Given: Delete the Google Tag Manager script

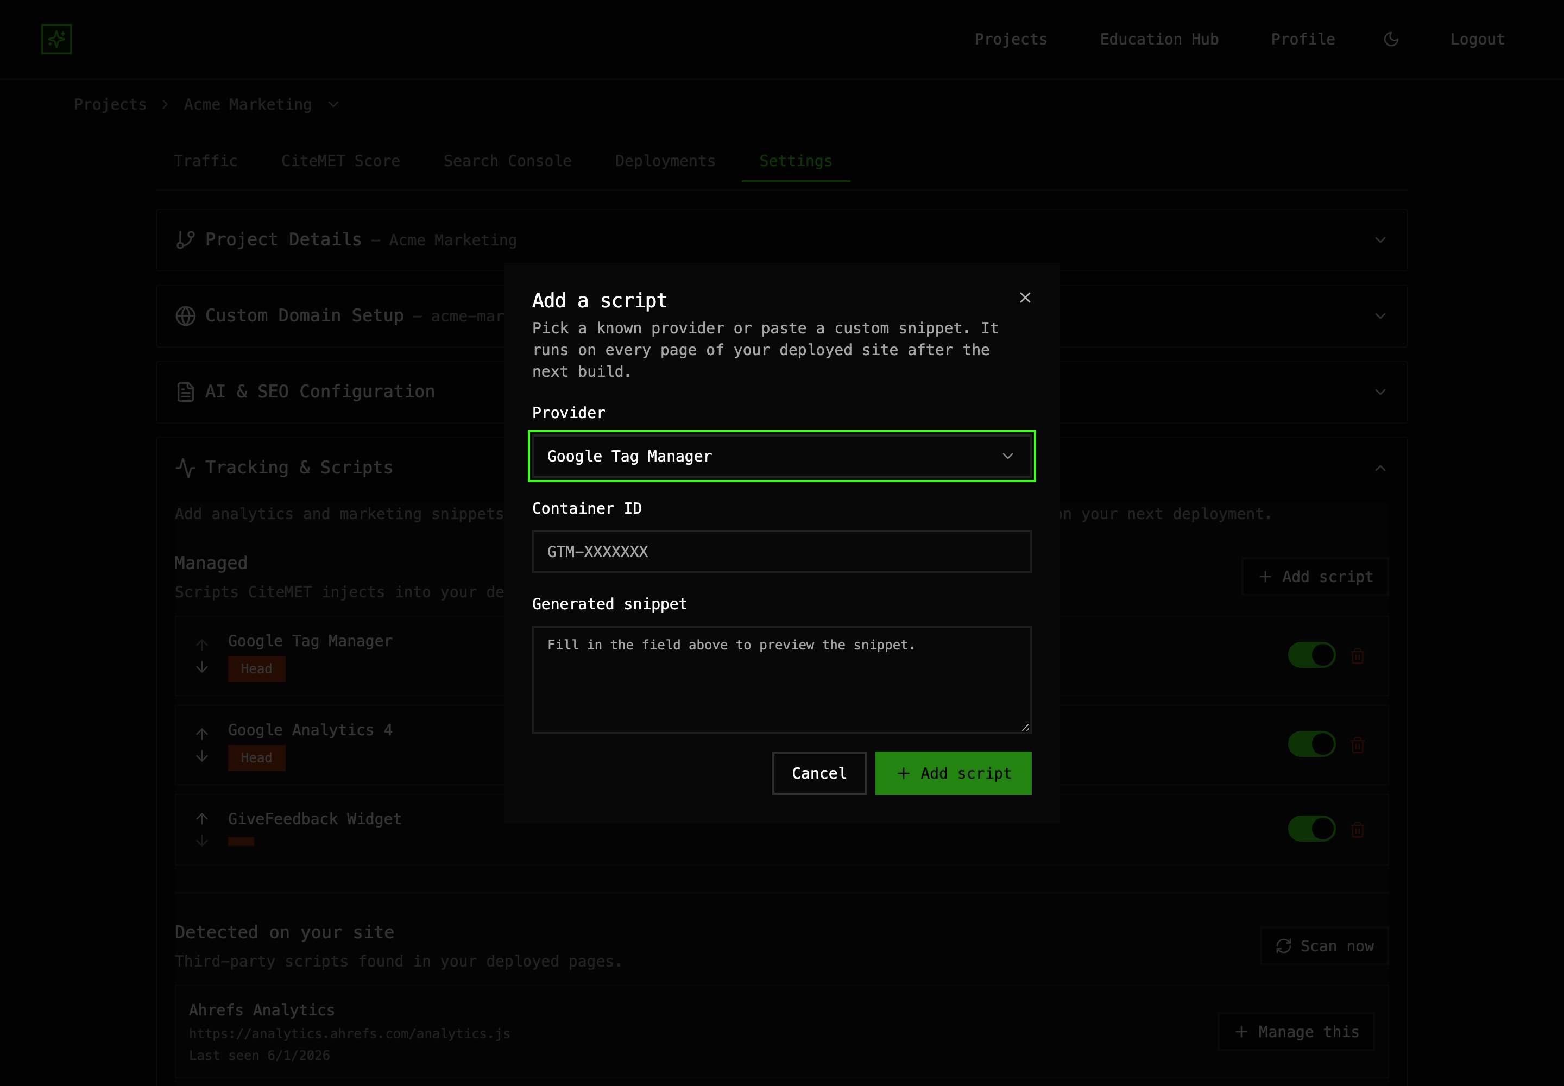Looking at the screenshot, I should pos(1357,656).
